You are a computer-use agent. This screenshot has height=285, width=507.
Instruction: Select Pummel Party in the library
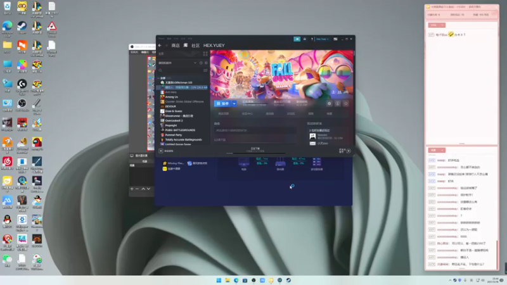174,135
